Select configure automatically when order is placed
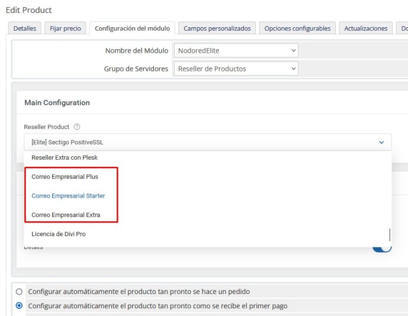This screenshot has height=316, width=408. point(19,292)
